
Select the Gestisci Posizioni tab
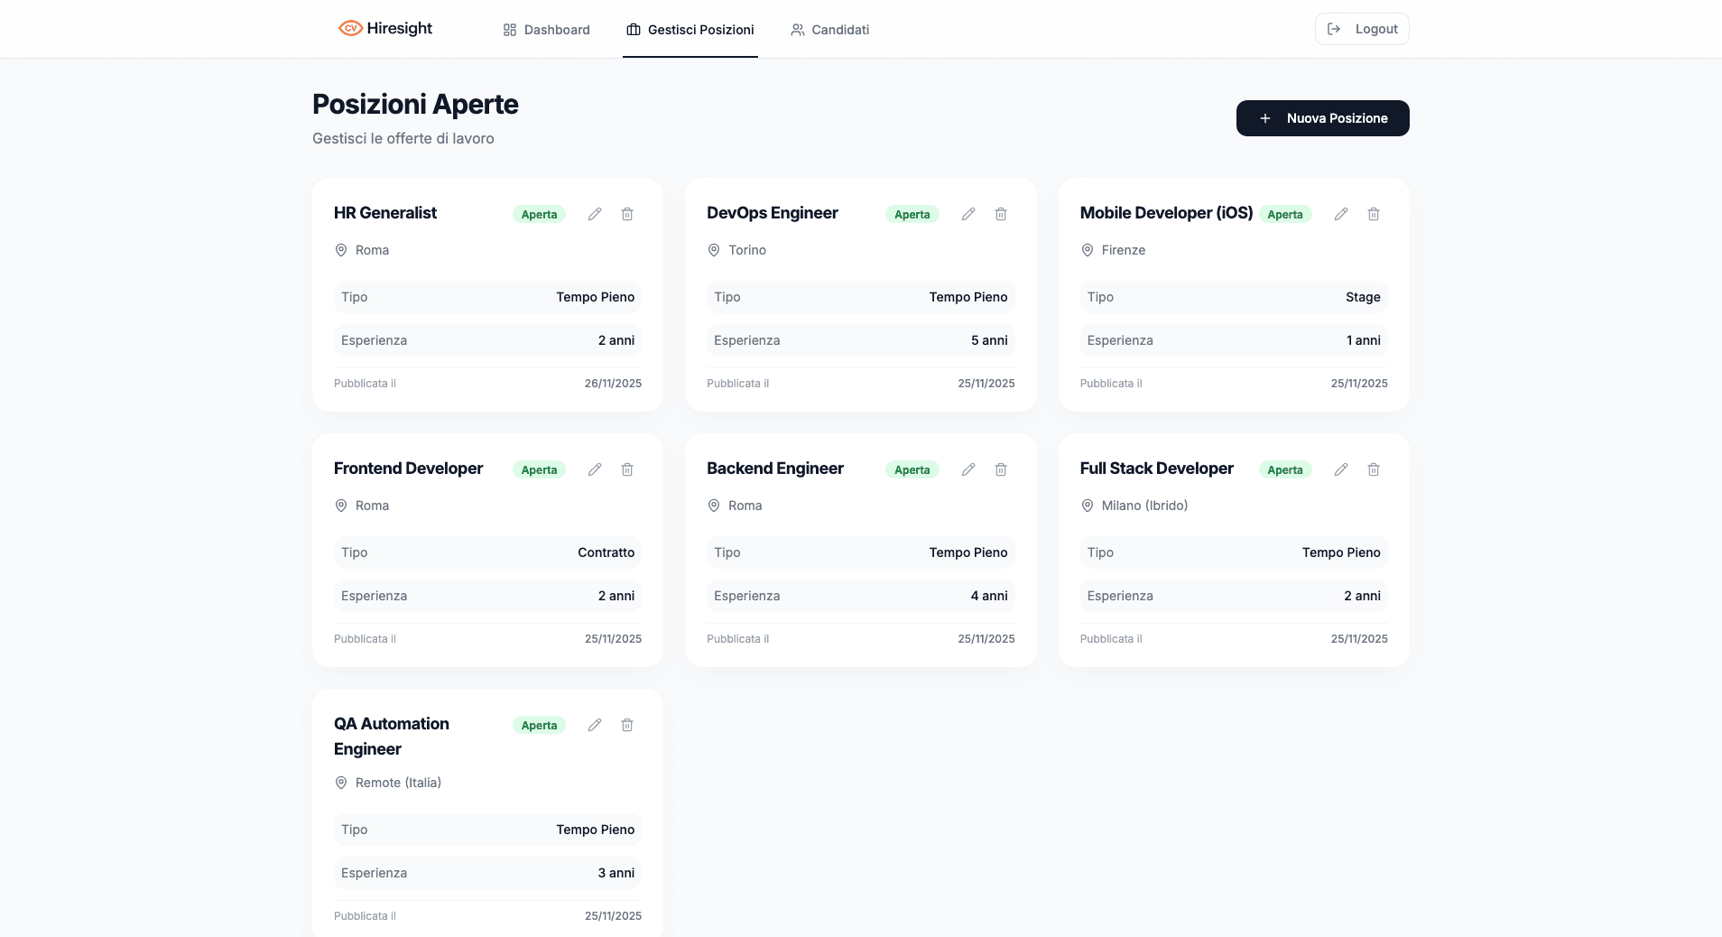coord(690,30)
